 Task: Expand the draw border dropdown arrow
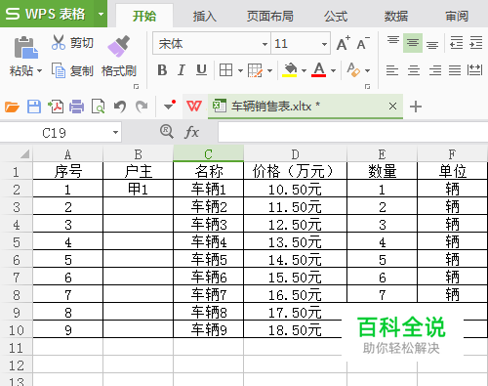(x=269, y=70)
